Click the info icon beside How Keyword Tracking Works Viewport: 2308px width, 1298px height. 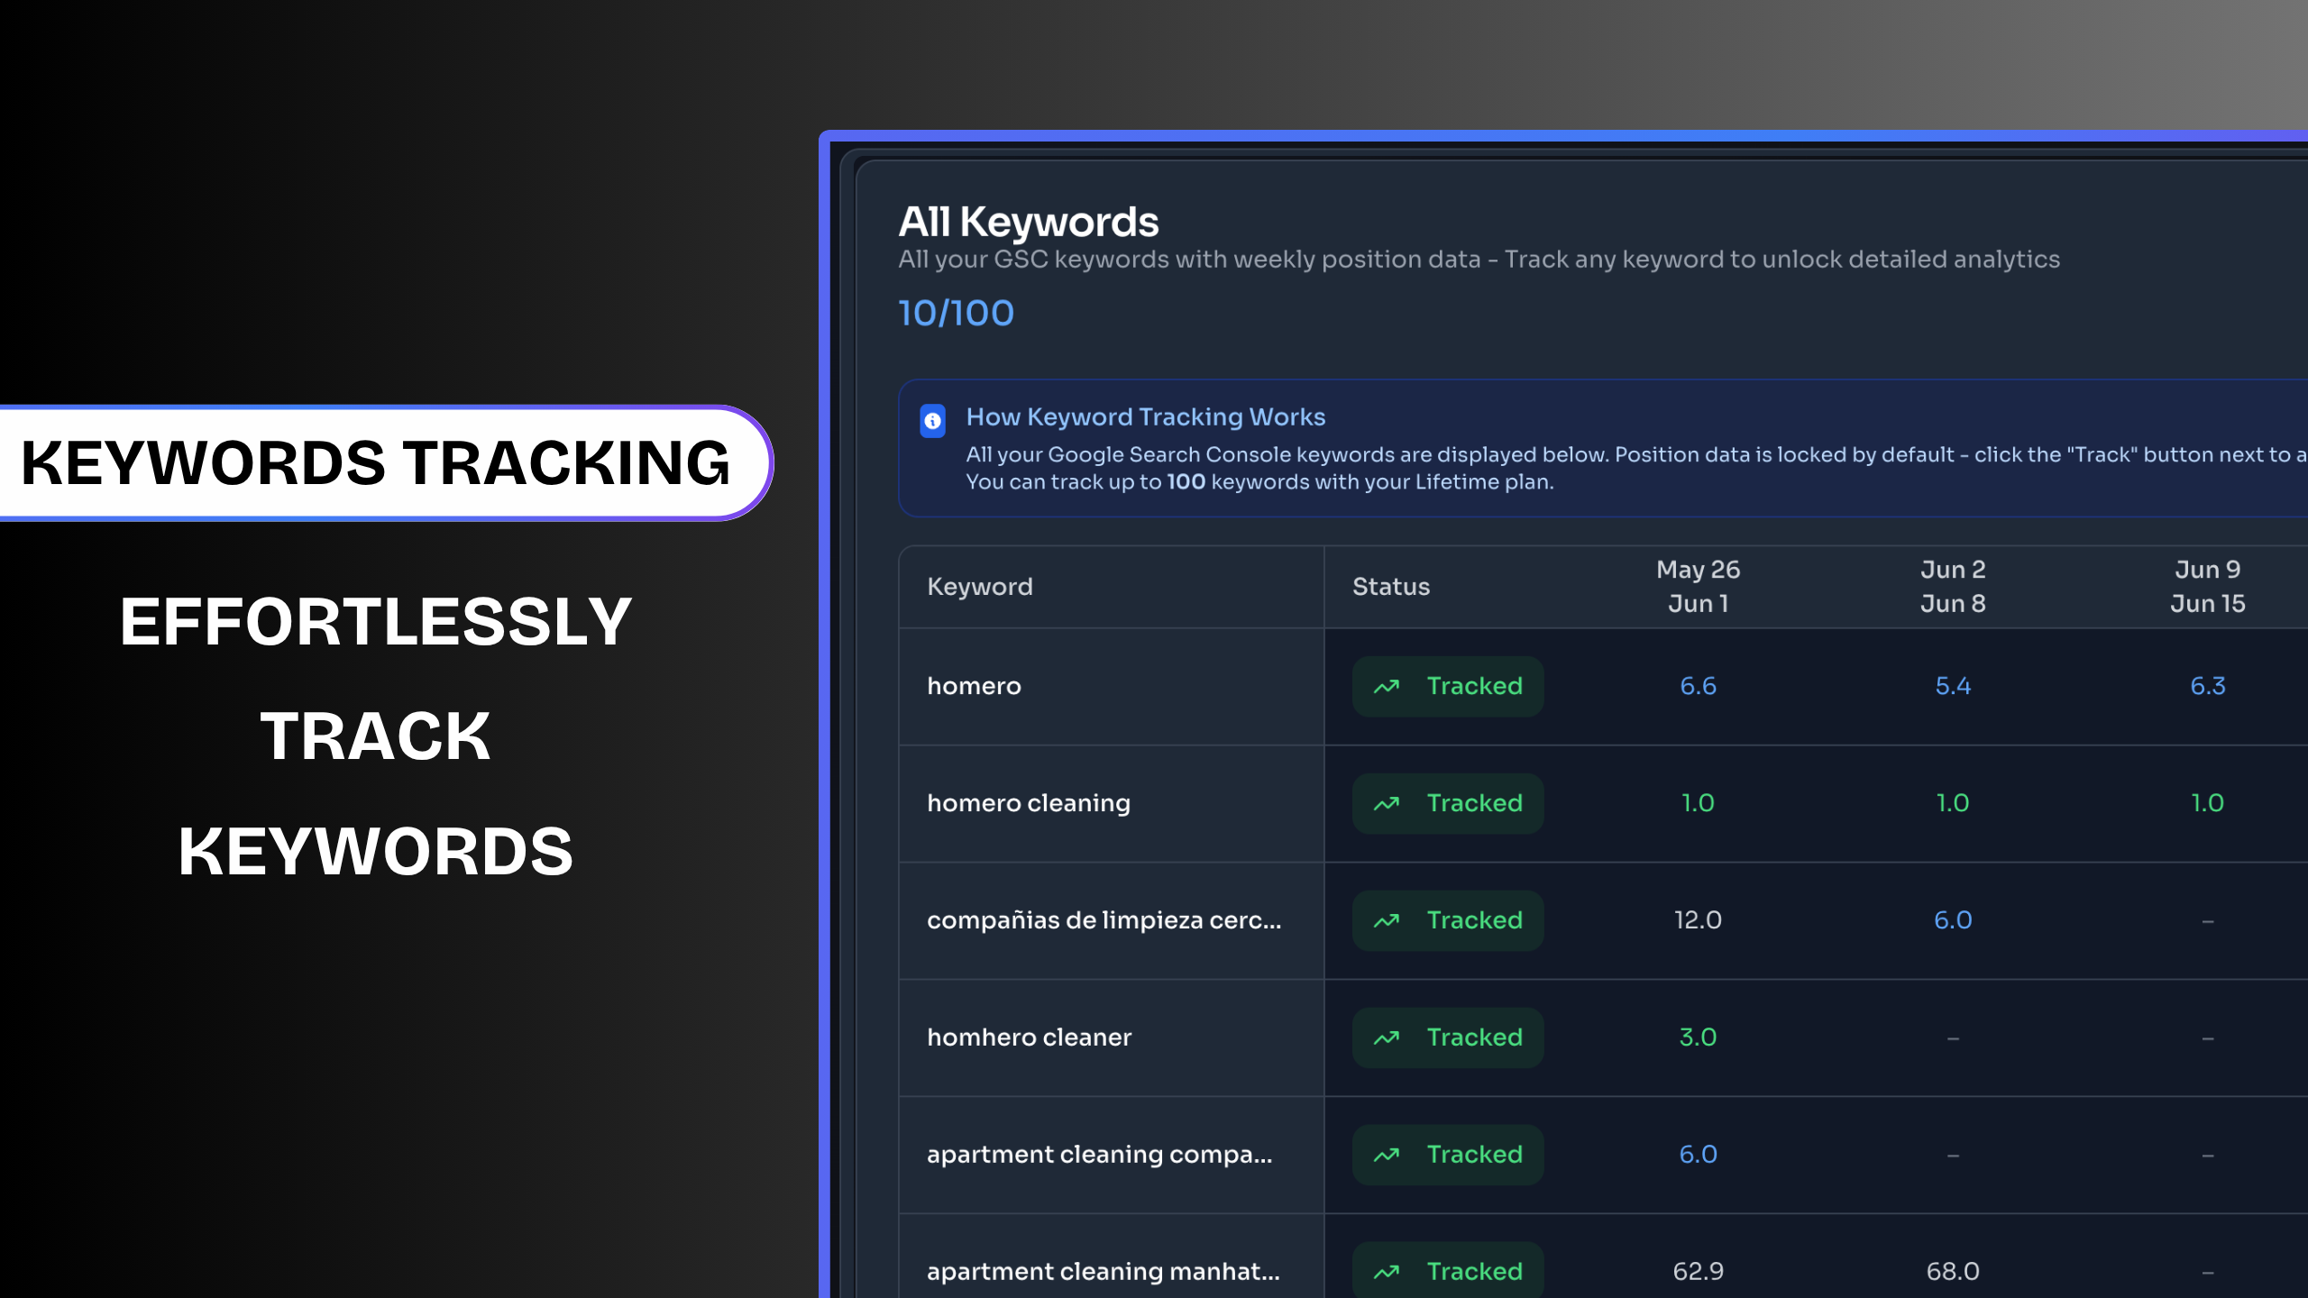pyautogui.click(x=932, y=420)
